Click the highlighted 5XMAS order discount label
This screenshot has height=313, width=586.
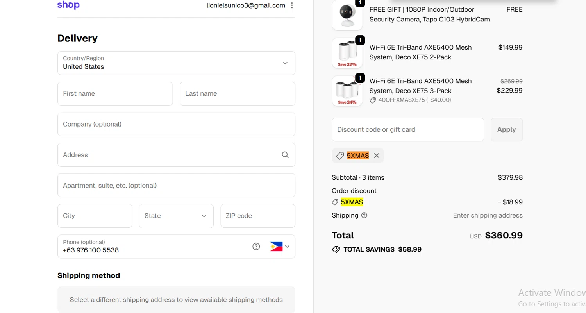pyautogui.click(x=352, y=202)
